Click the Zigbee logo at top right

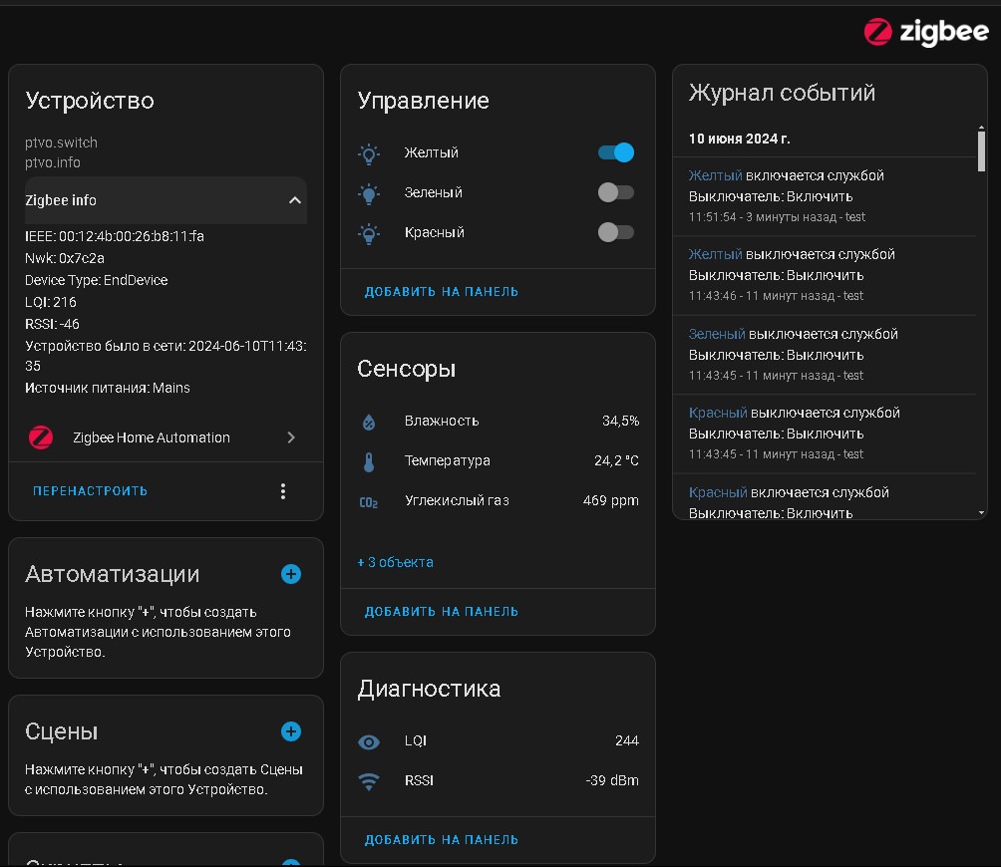point(925,32)
